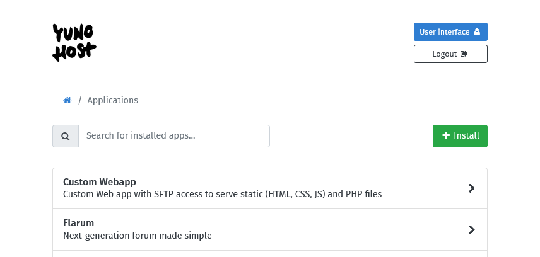Click the magnifier search icon

click(x=66, y=136)
